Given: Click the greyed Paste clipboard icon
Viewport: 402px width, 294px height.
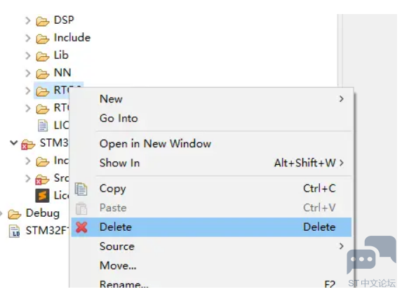Looking at the screenshot, I should point(81,208).
